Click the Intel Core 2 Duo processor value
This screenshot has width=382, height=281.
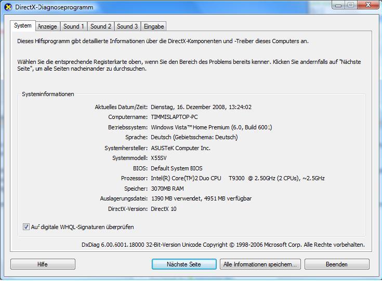[x=238, y=178]
